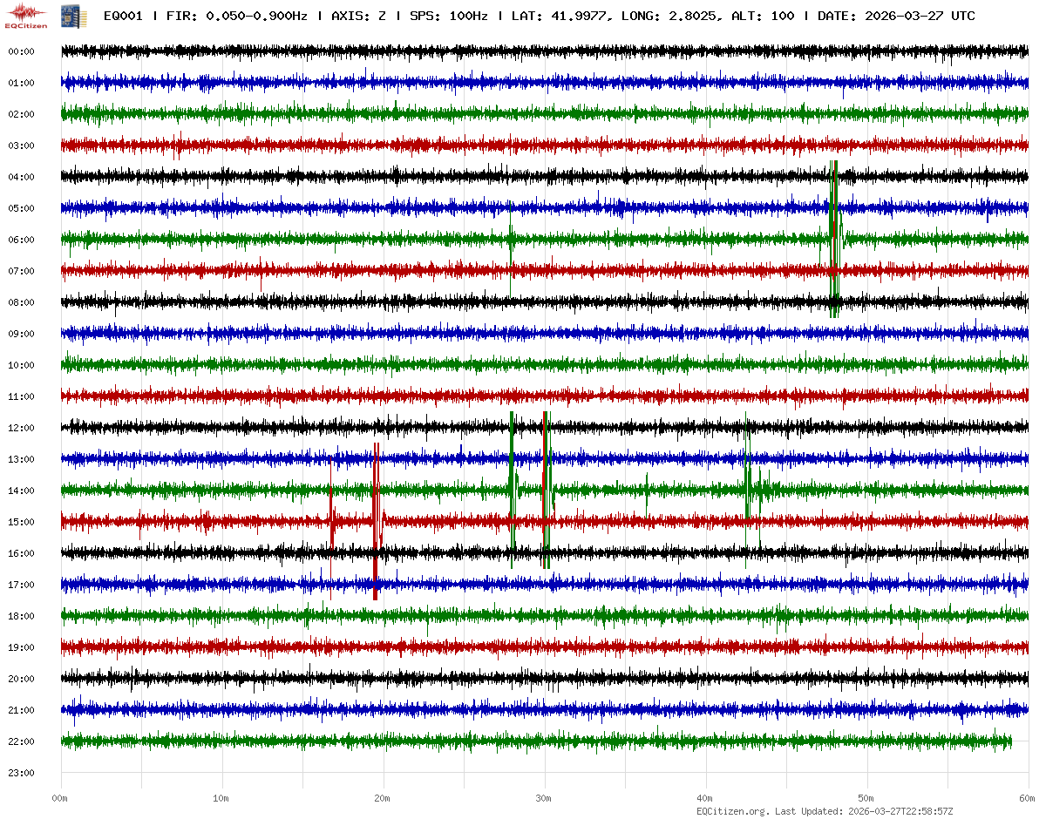Click the 10m marker on time axis
The height and width of the screenshot is (819, 1046).
[x=221, y=798]
